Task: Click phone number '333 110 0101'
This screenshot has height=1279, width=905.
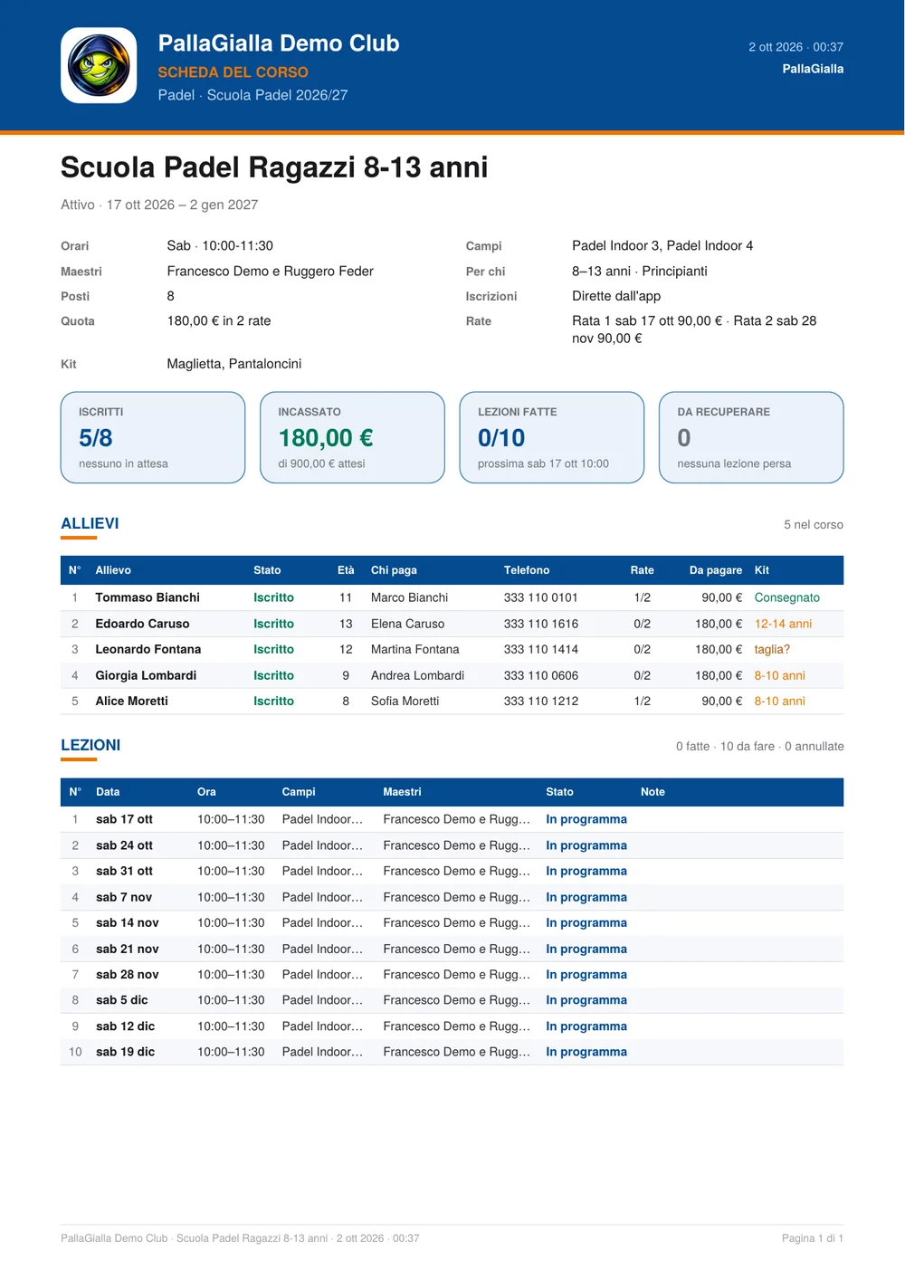Action: (x=541, y=597)
